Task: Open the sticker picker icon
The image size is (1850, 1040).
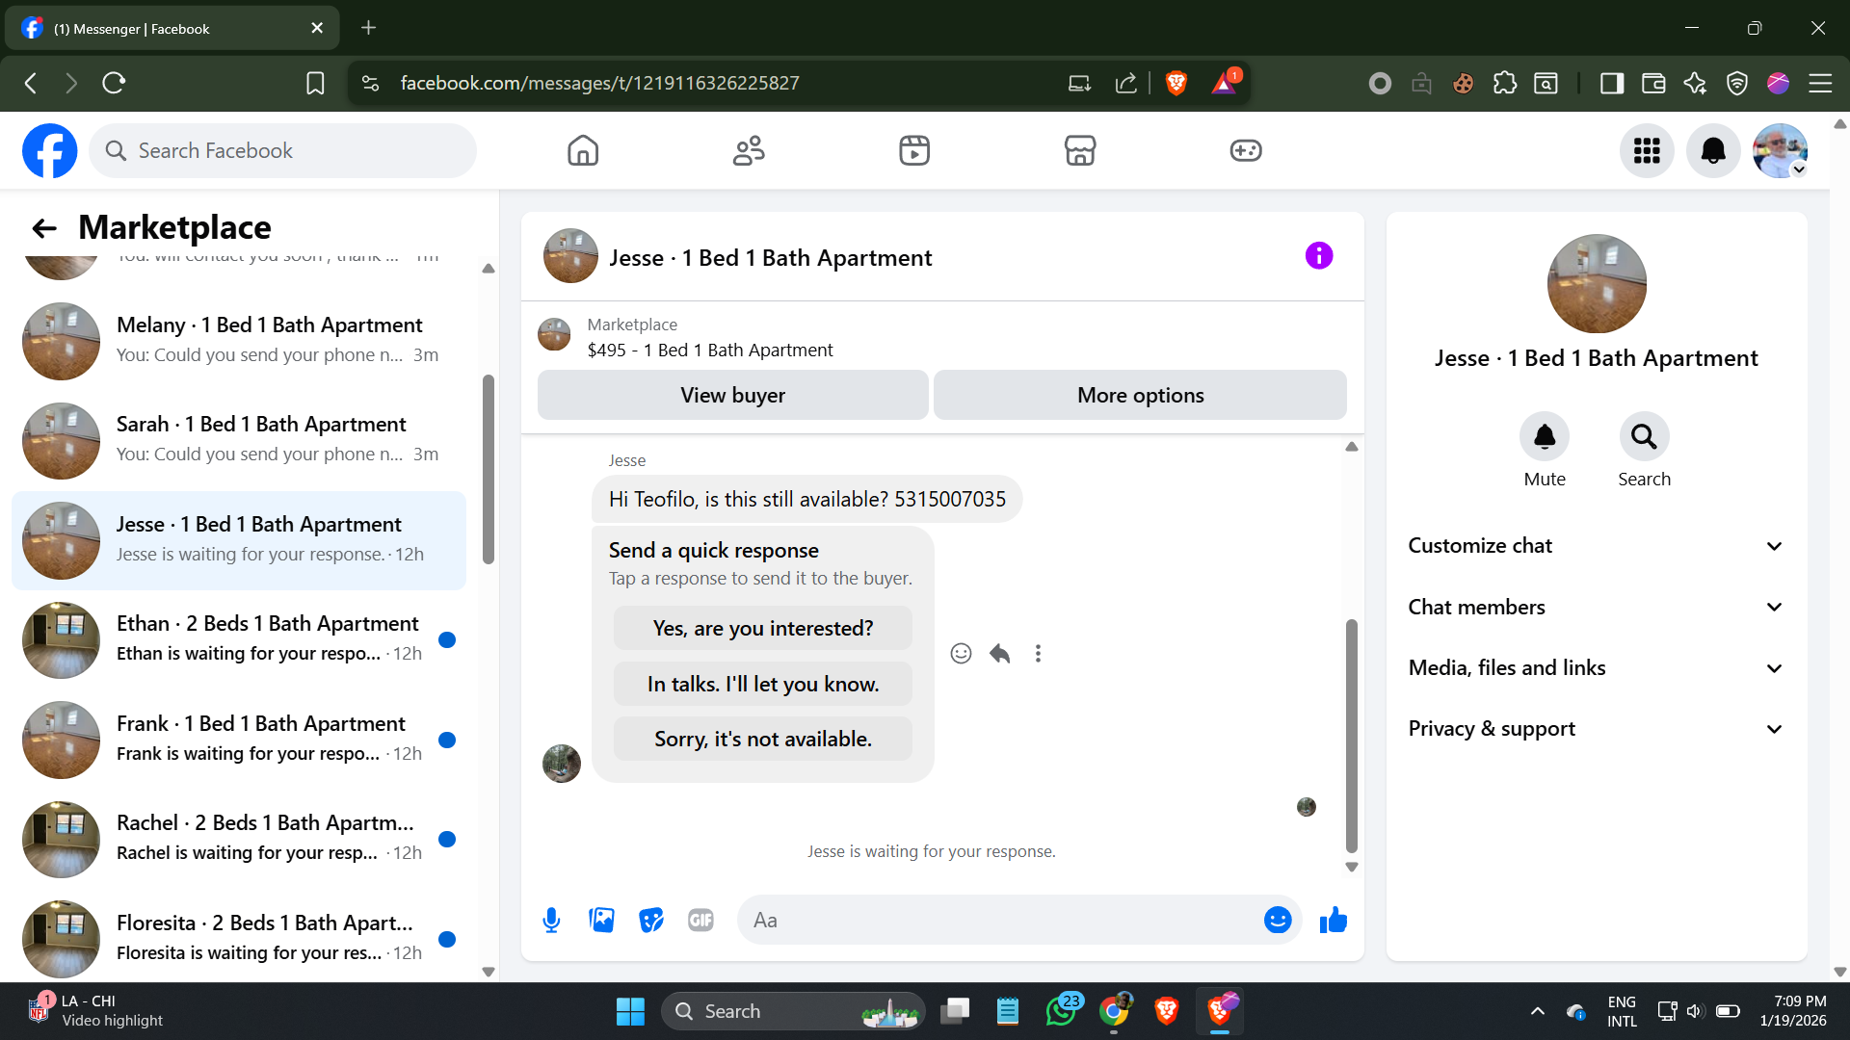Action: click(x=651, y=921)
